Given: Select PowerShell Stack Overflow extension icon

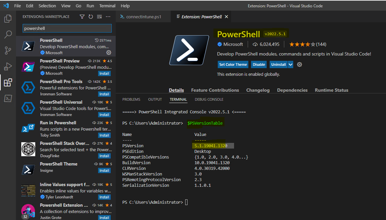Looking at the screenshot, I should tap(28, 149).
